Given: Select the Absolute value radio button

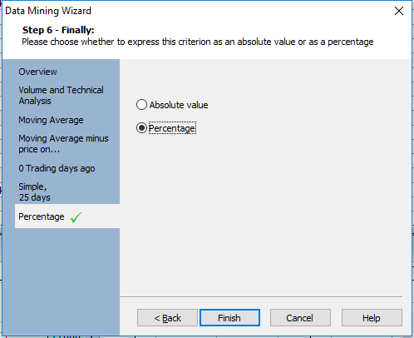Looking at the screenshot, I should [141, 105].
